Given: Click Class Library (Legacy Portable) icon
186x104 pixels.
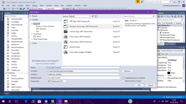Looking at the screenshot, I should (66, 52).
